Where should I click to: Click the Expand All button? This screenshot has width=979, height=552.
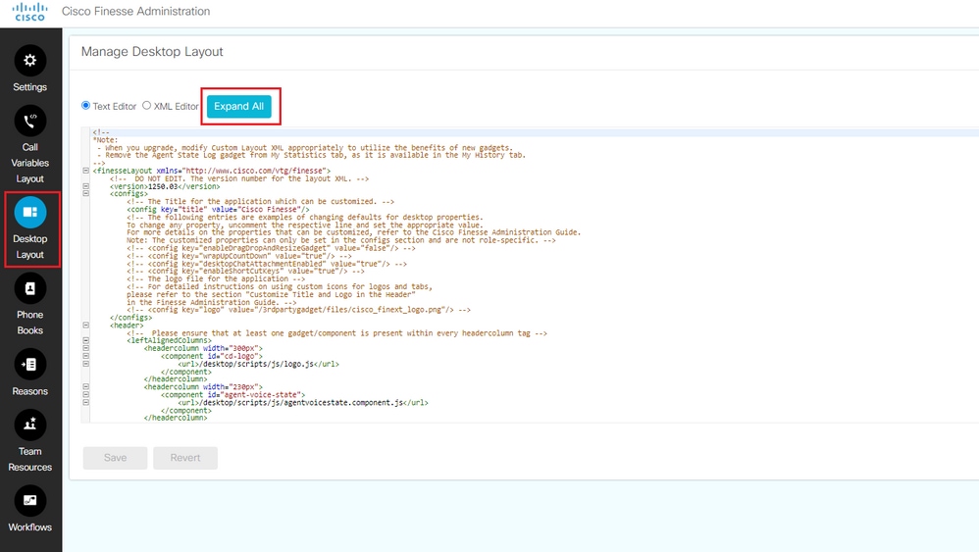[x=239, y=106]
